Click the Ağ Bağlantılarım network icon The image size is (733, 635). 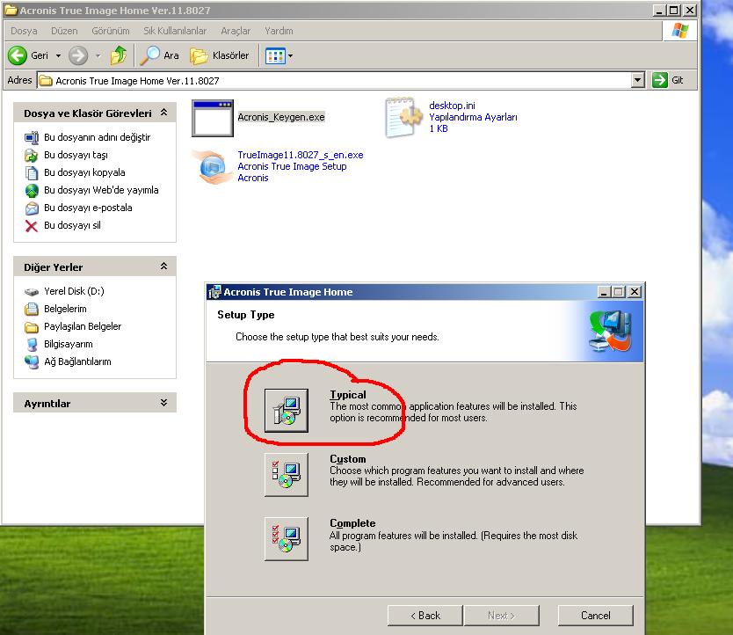point(32,361)
